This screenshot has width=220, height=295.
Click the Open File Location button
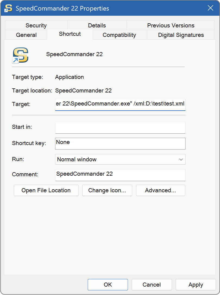coord(46,190)
